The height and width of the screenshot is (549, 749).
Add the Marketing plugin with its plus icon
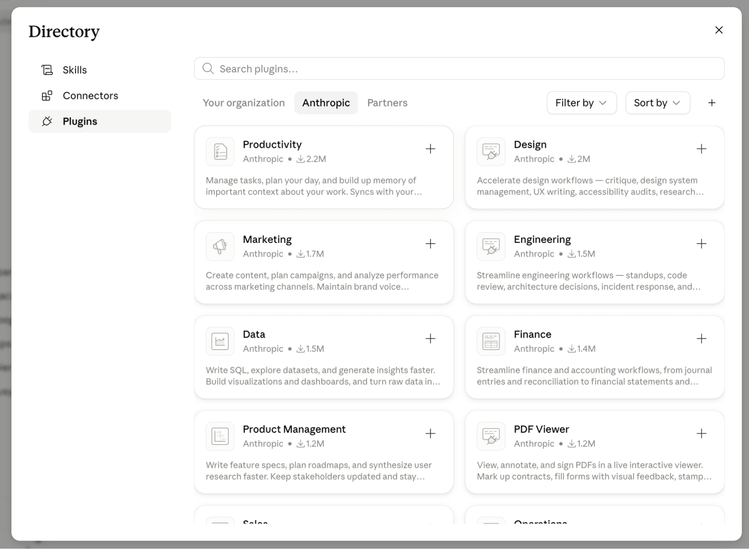coord(430,243)
